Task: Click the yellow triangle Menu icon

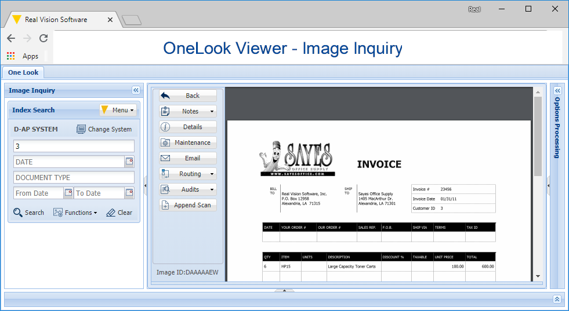Action: point(104,109)
